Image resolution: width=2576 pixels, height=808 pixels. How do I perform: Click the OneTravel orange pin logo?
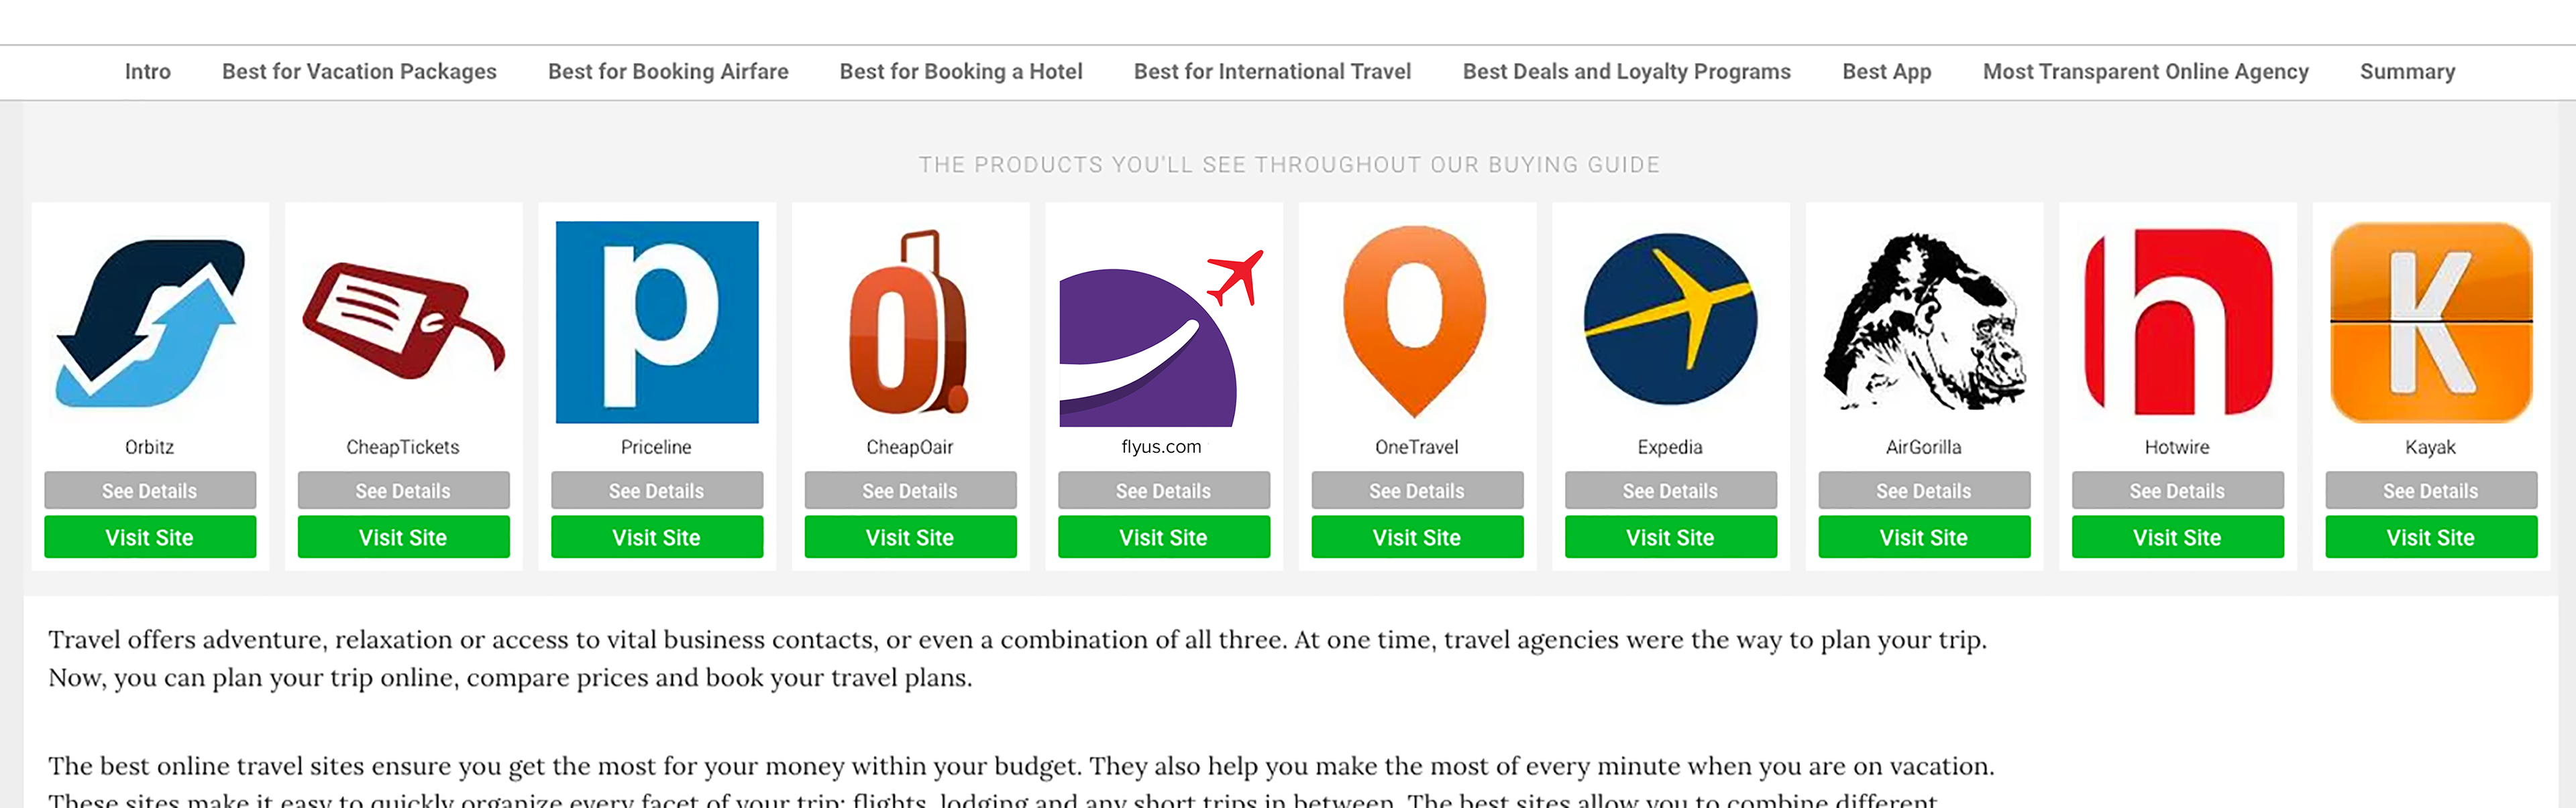[1416, 322]
